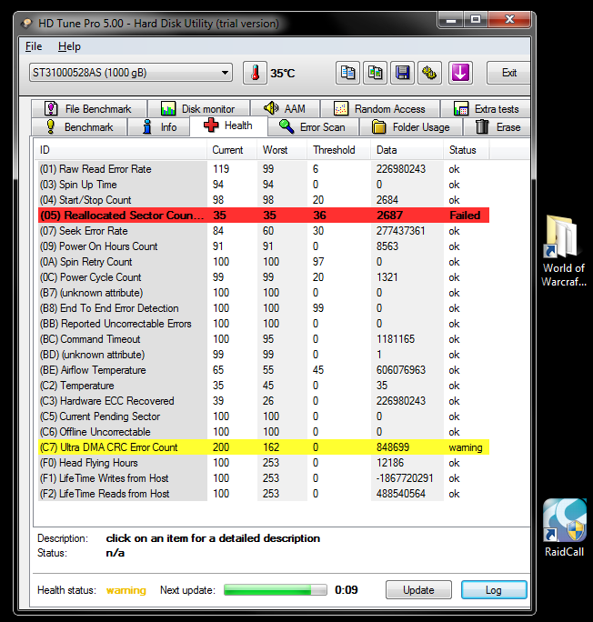Image resolution: width=593 pixels, height=622 pixels.
Task: Open the options wrench icon
Action: click(429, 73)
